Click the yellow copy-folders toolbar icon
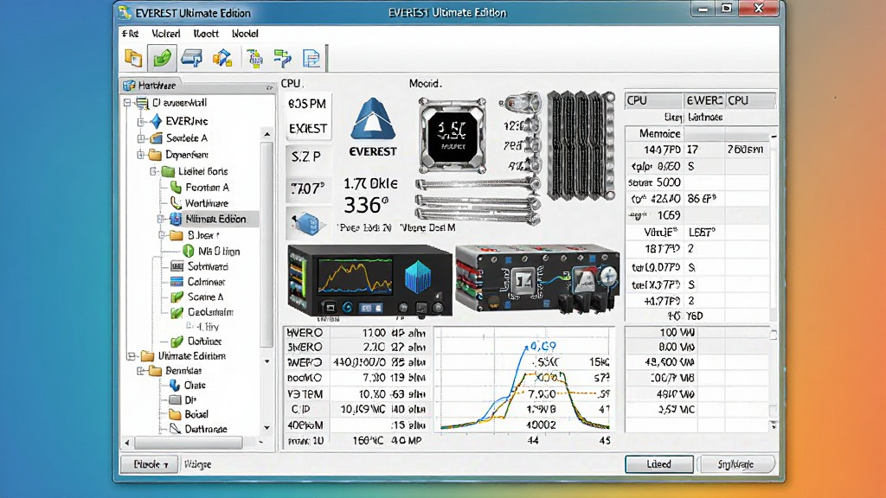 coord(133,58)
